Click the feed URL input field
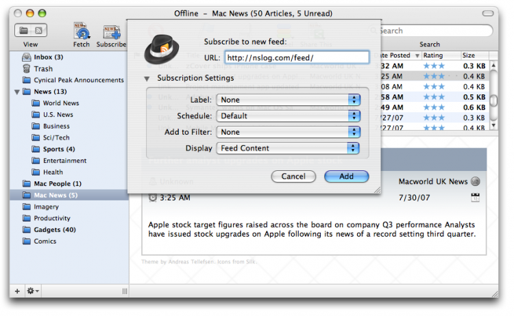Viewport: 514px width, 316px height. click(x=297, y=57)
